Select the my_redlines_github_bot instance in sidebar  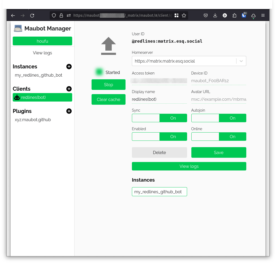38,75
